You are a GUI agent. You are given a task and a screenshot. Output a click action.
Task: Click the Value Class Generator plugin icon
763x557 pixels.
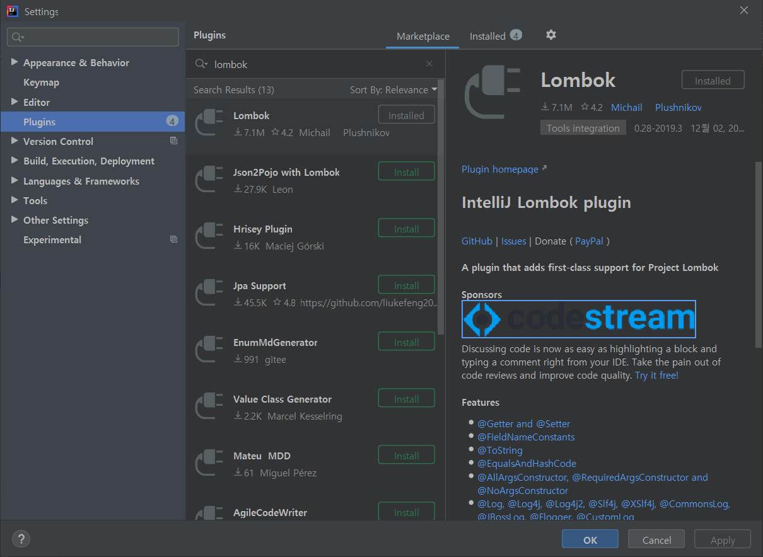(210, 406)
